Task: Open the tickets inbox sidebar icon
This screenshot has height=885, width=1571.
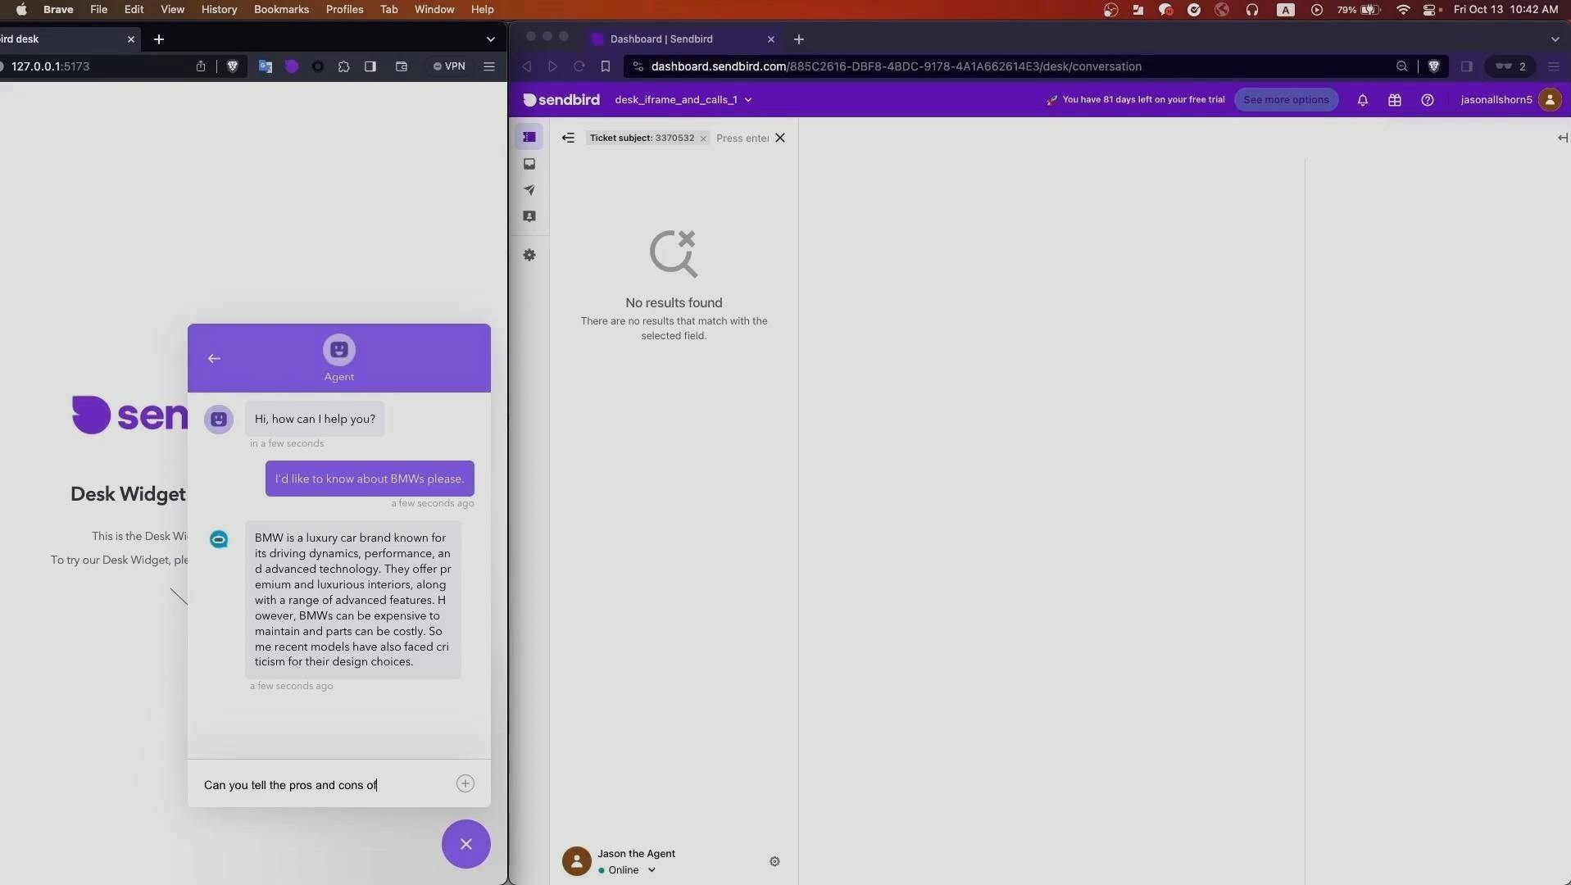Action: (529, 164)
